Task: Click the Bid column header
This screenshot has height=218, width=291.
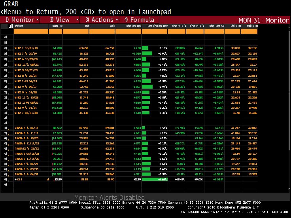Action: click(x=87, y=26)
